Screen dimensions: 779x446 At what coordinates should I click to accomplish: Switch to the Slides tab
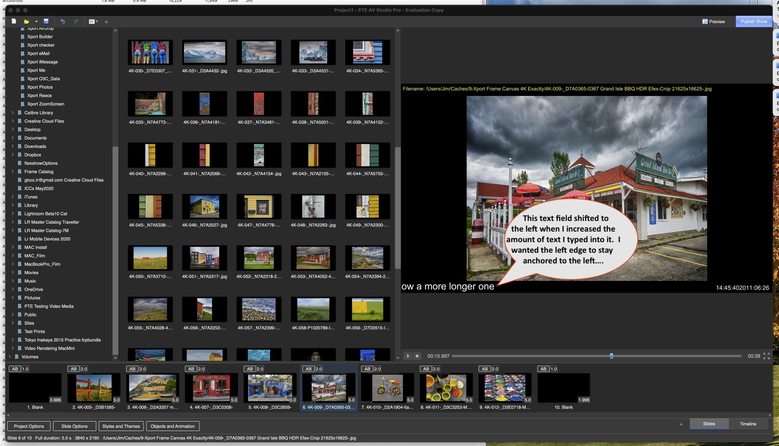(x=709, y=424)
